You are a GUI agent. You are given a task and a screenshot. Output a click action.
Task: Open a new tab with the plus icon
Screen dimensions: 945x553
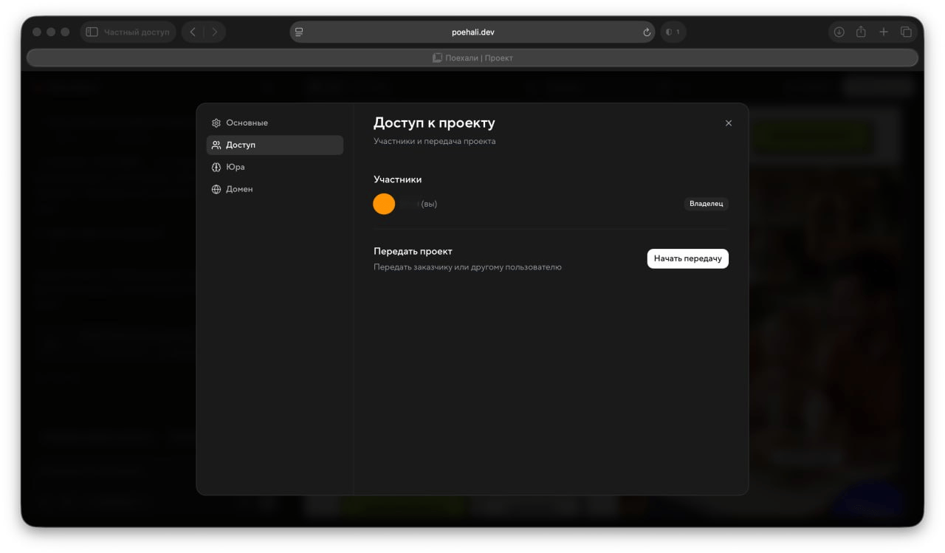884,32
